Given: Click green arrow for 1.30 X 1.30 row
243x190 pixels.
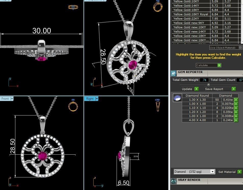Looking at the screenshot, I should tap(236, 100).
